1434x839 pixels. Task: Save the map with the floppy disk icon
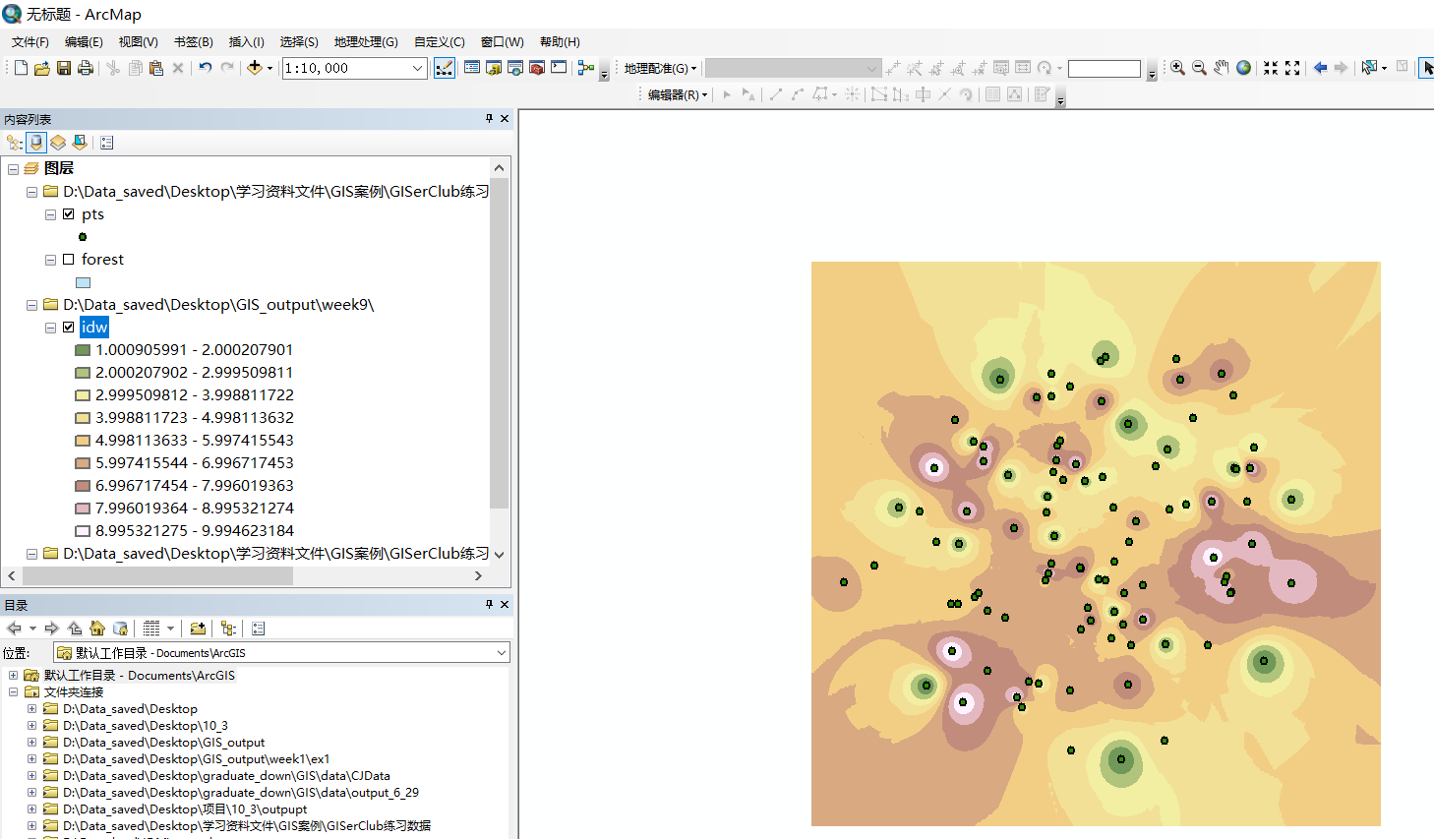[x=64, y=68]
